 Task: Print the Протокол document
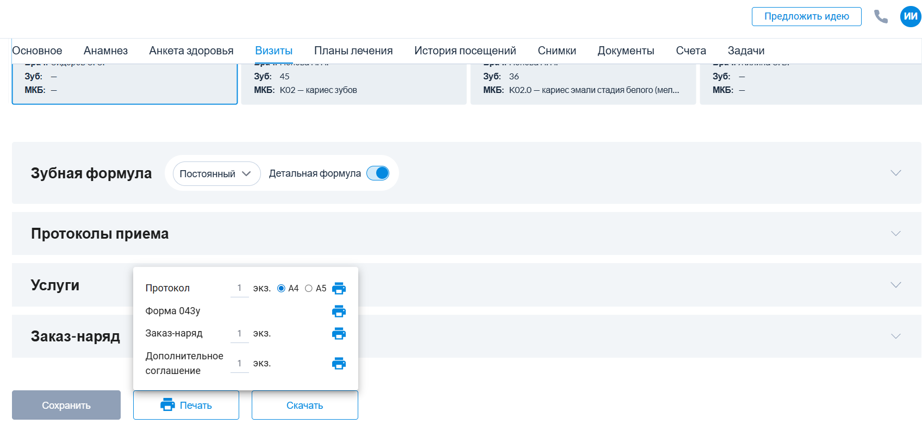[x=339, y=288]
